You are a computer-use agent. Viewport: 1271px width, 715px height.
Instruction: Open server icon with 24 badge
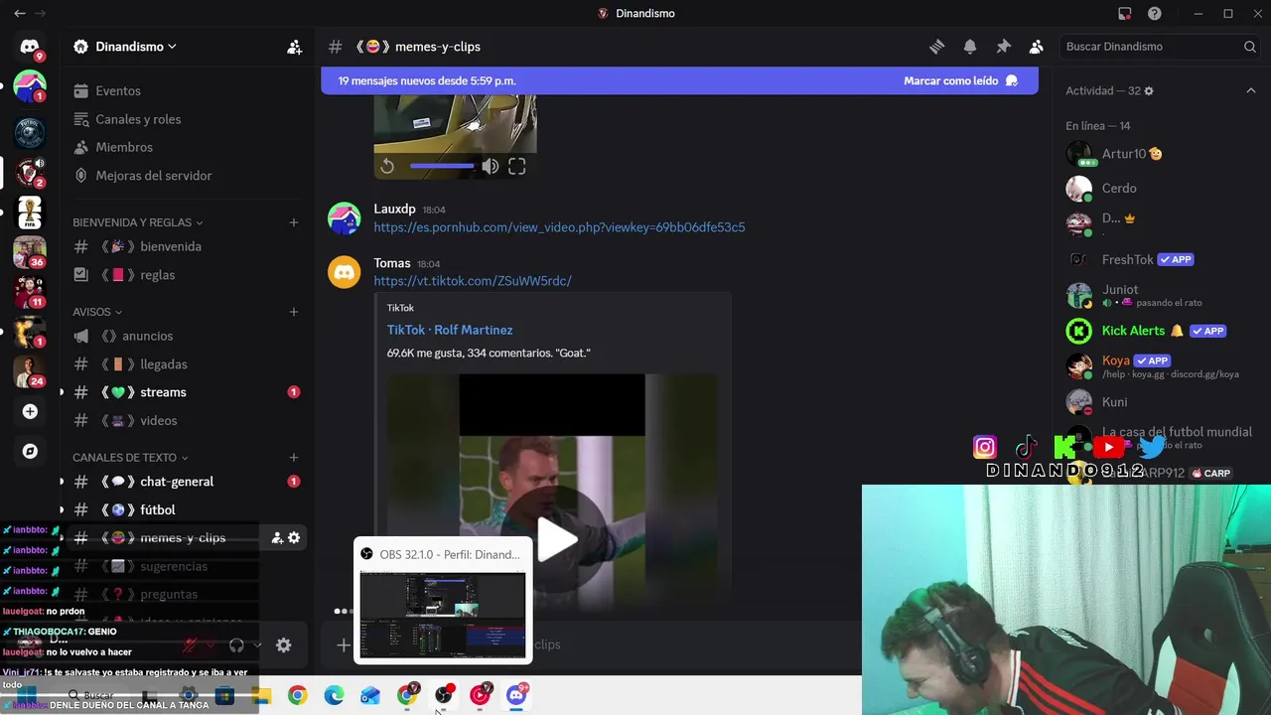click(x=30, y=371)
